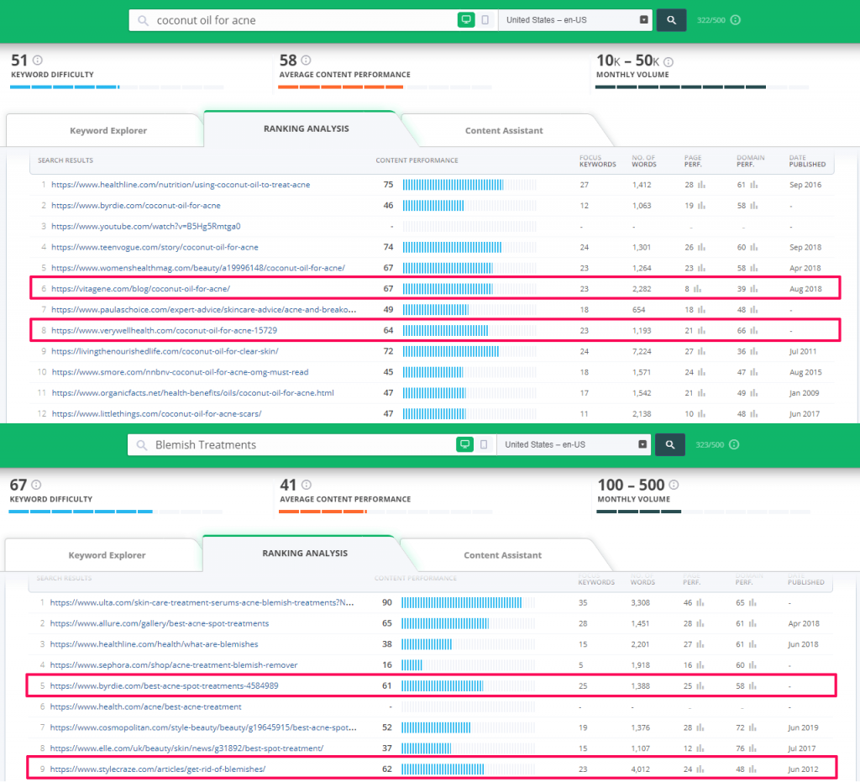
Task: Click domain perf chart icon in healthline acne row
Action: point(754,185)
